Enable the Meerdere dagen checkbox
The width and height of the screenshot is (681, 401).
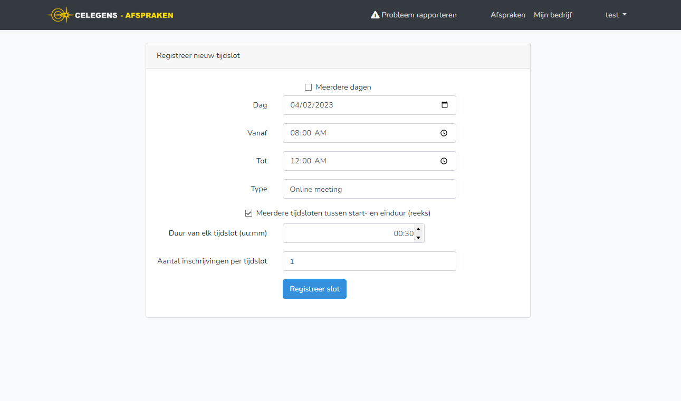pyautogui.click(x=309, y=87)
